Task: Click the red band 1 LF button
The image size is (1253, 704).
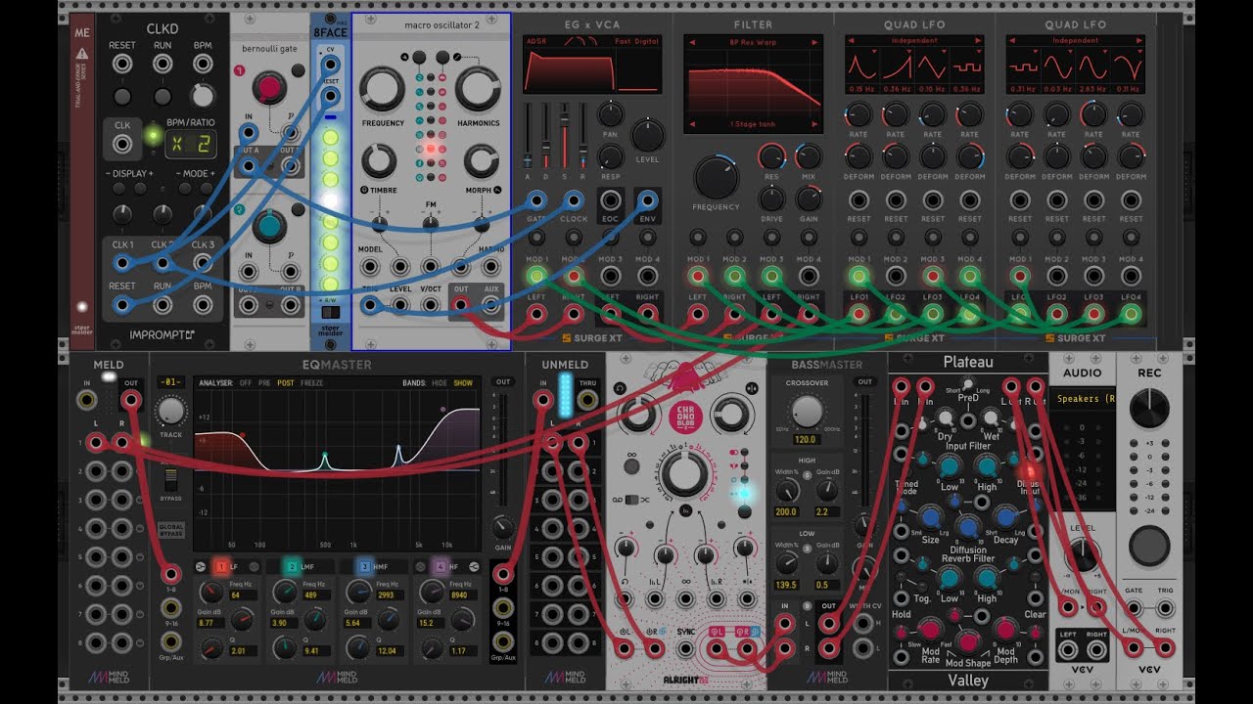Action: [222, 566]
